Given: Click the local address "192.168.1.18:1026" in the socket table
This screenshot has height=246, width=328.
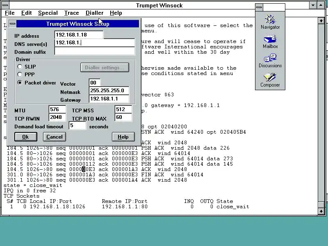Looking at the screenshot, I should point(57,207).
